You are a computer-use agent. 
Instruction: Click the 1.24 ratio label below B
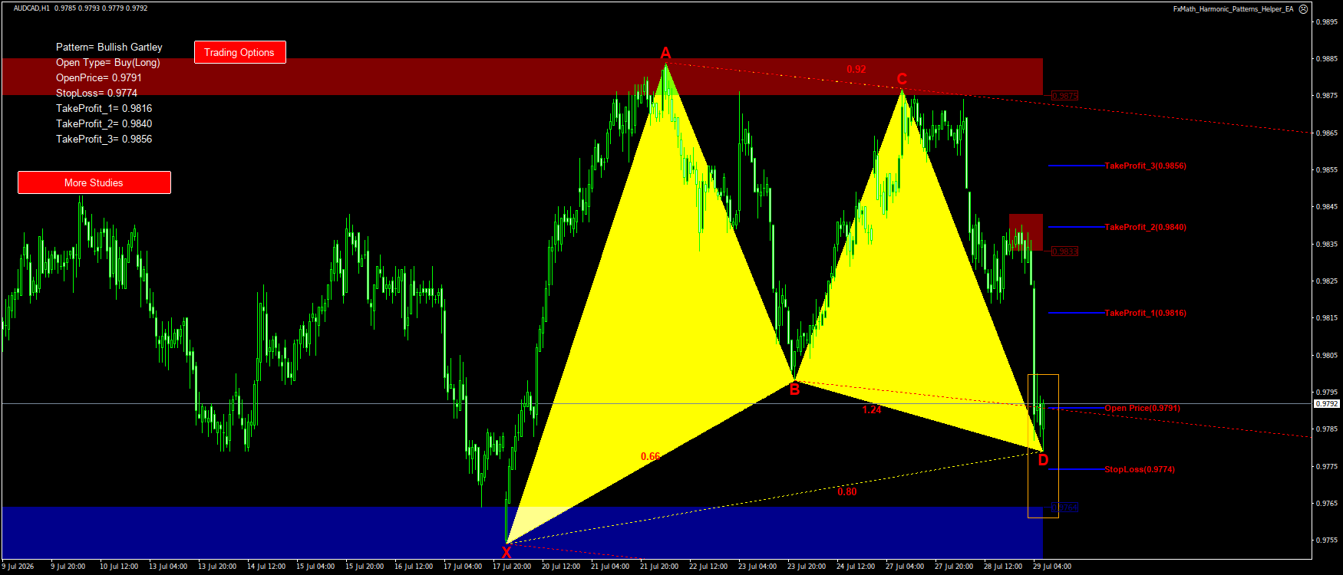[x=872, y=409]
